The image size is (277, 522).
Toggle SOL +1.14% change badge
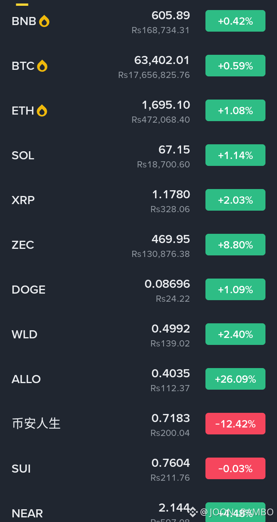pyautogui.click(x=235, y=155)
